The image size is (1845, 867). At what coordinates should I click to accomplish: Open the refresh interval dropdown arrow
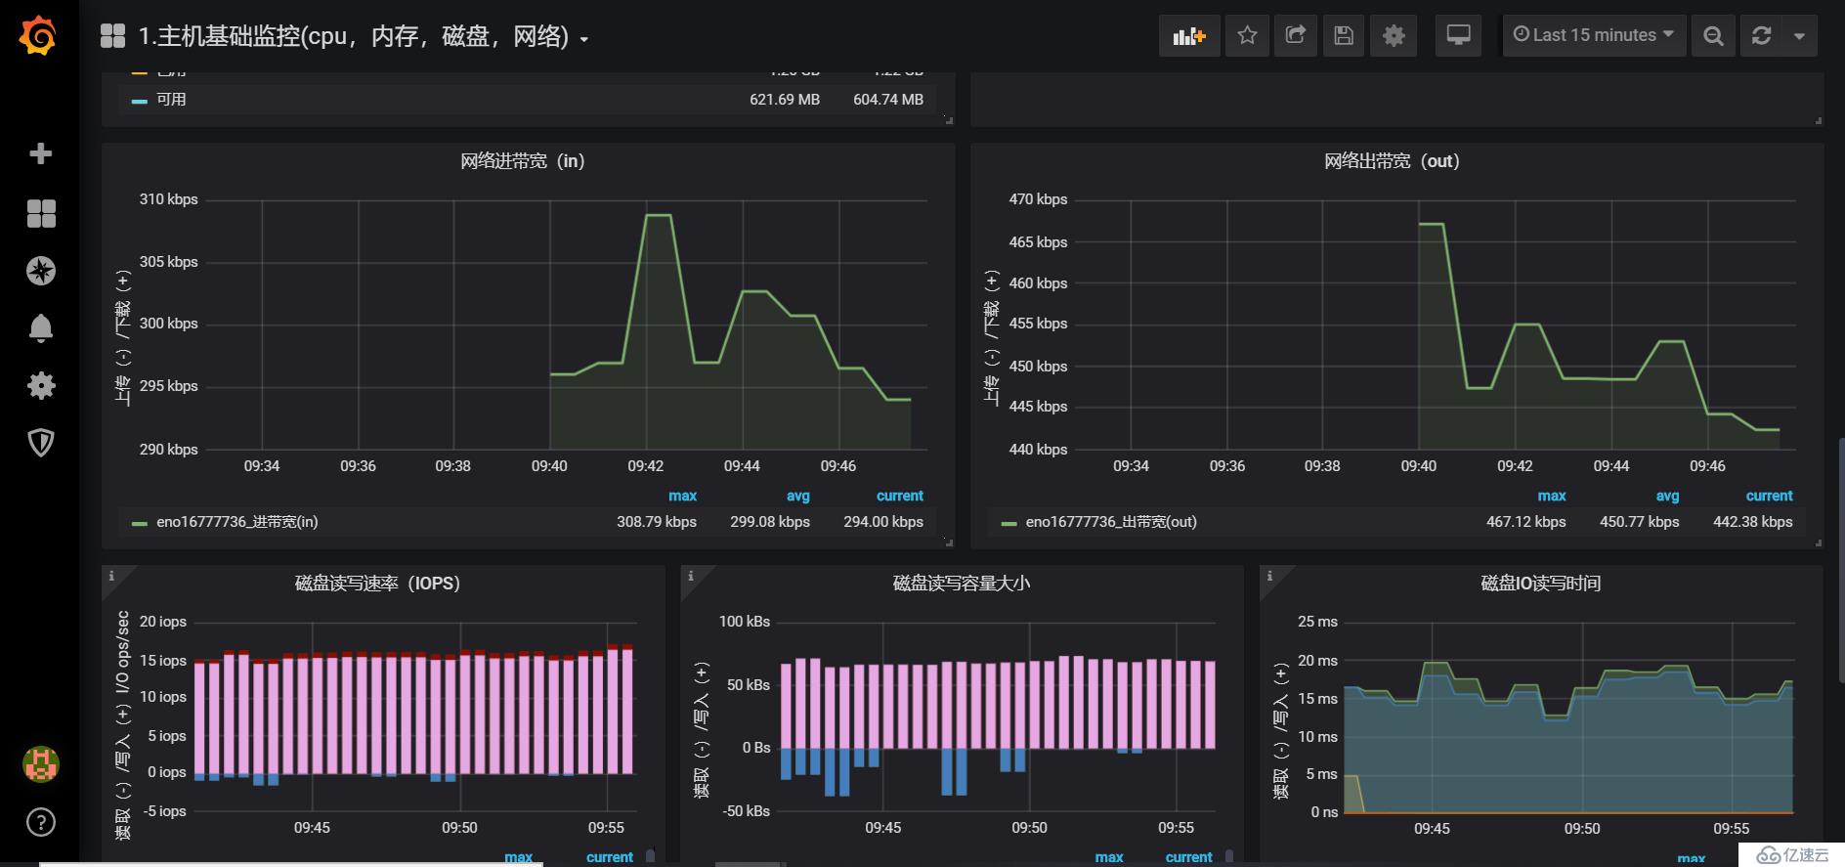tap(1800, 36)
